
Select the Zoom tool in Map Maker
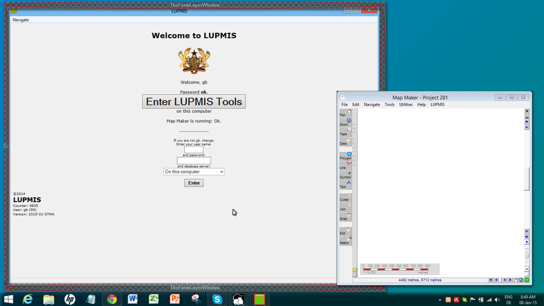[x=346, y=122]
